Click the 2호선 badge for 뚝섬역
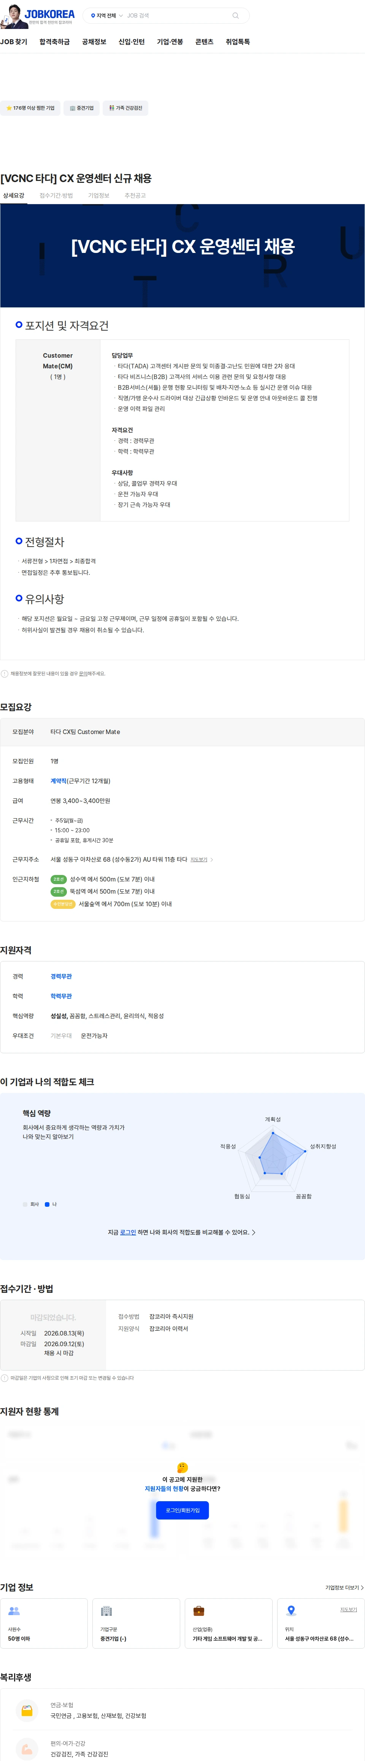This screenshot has height=1761, width=365. 59,891
